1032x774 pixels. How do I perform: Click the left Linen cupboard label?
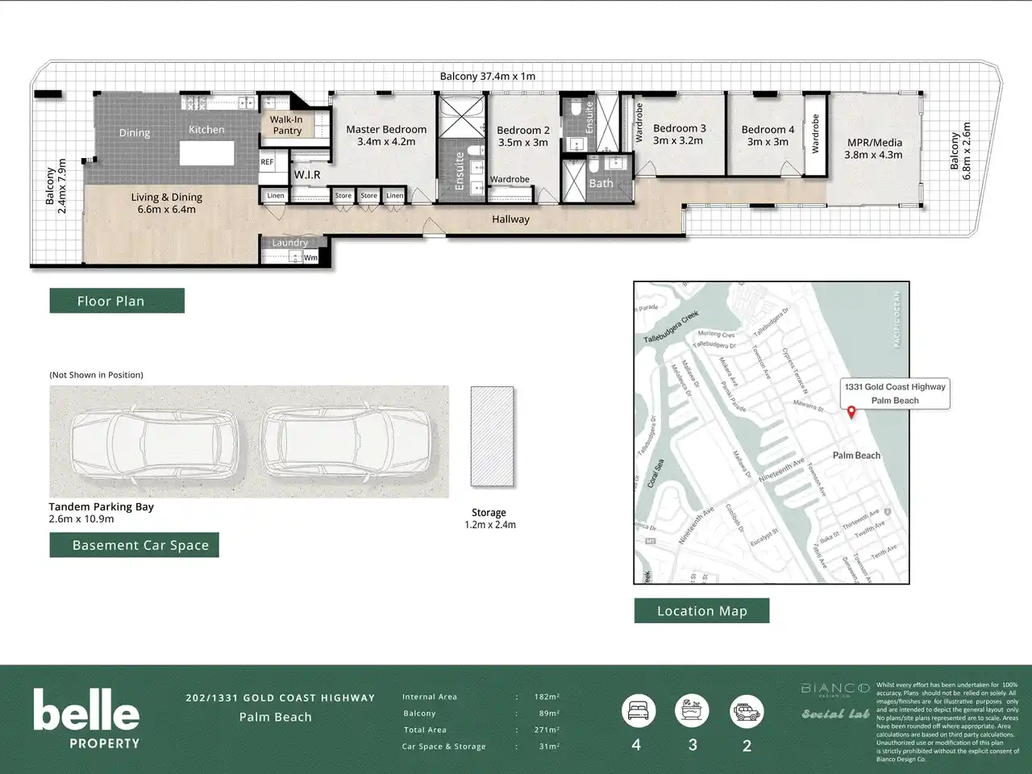pos(276,195)
